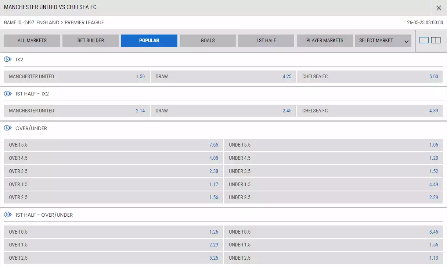Click the MANCHESTER UNITED VS CHELSEA FC title
The image size is (447, 267).
(50, 7)
